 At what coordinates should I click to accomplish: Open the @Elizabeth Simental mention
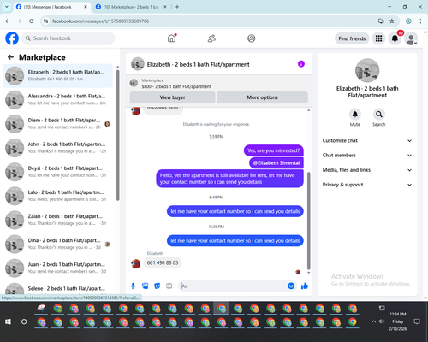276,163
